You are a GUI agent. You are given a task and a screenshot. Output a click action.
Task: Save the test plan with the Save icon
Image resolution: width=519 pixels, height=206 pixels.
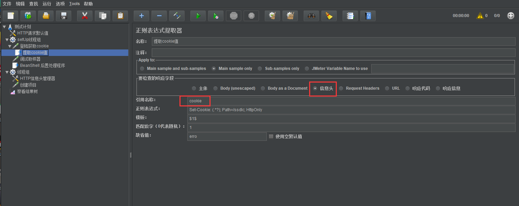63,15
